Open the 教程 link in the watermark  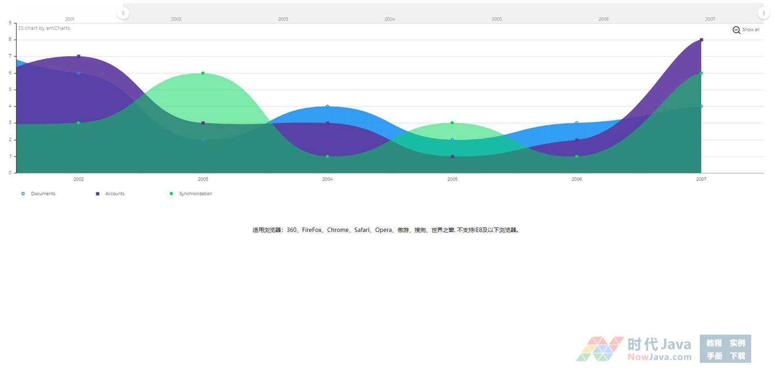[714, 343]
